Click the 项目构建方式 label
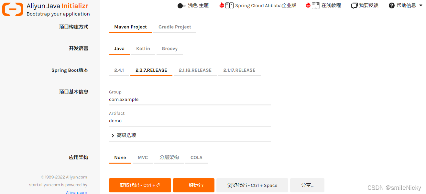 point(74,27)
